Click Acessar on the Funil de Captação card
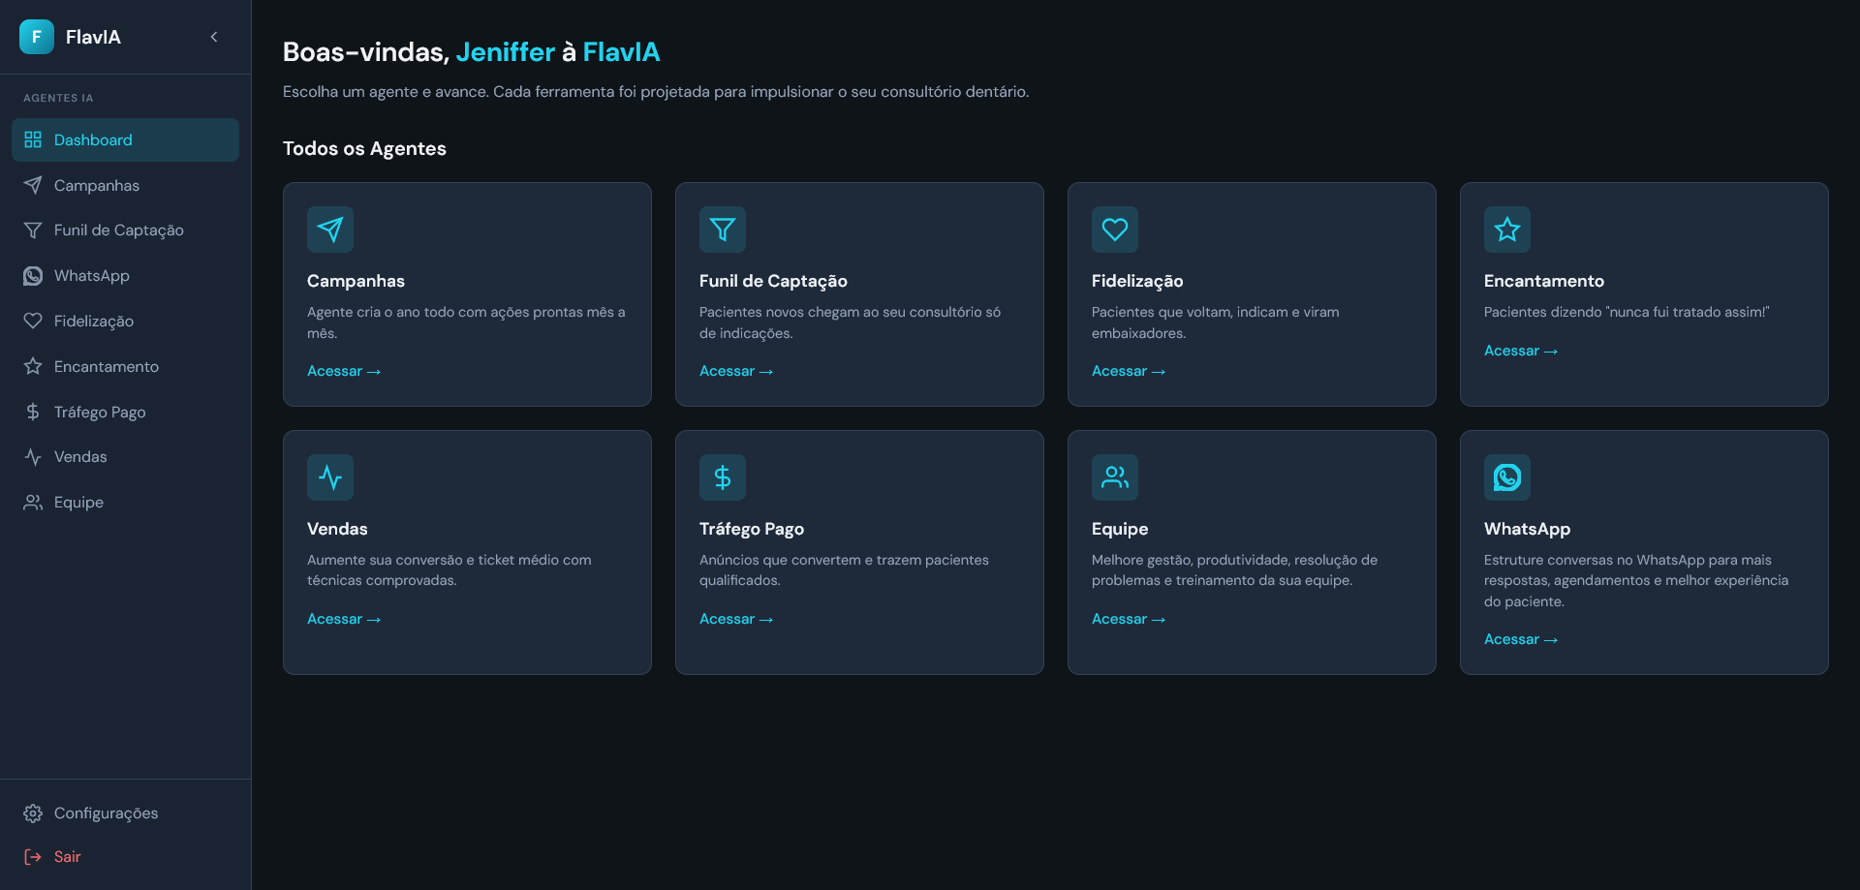The height and width of the screenshot is (890, 1860). click(735, 371)
